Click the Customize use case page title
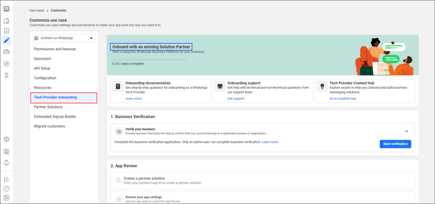Viewport: 435px width, 204px height. coord(48,20)
